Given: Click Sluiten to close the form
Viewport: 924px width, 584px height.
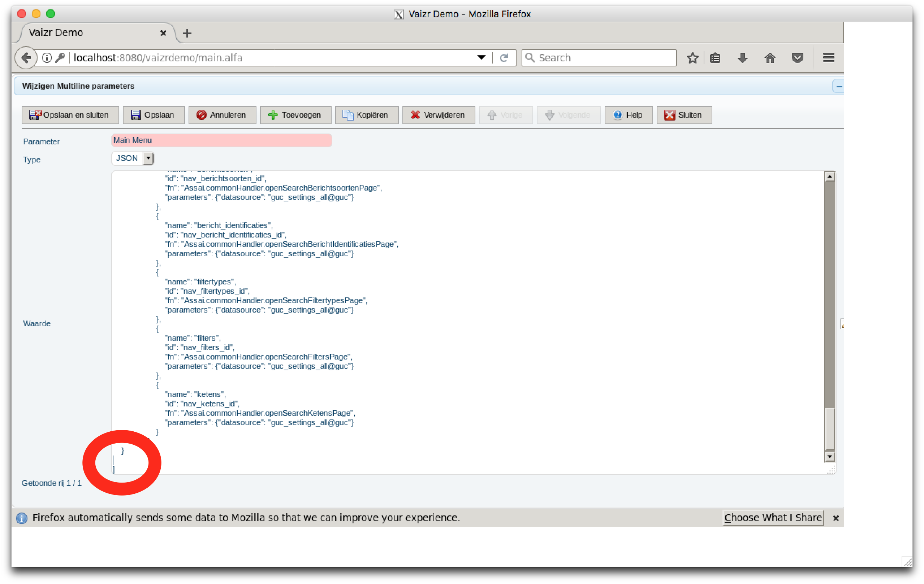Looking at the screenshot, I should (x=684, y=115).
